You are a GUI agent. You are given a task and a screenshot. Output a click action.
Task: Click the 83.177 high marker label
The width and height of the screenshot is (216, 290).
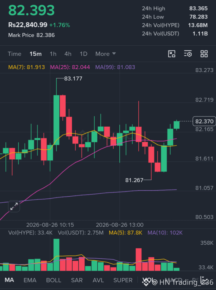click(x=73, y=79)
